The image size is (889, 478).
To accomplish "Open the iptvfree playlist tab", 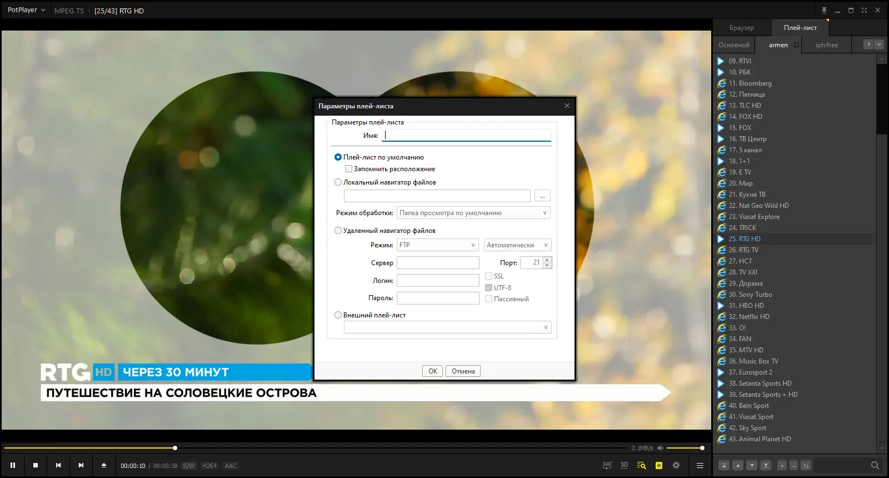I will [826, 45].
